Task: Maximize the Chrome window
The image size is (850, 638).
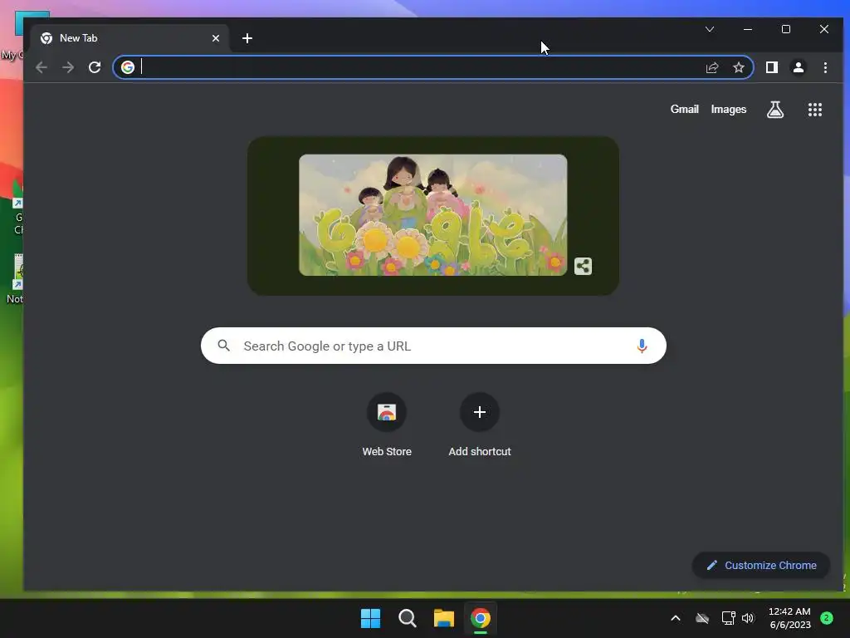Action: tap(786, 29)
